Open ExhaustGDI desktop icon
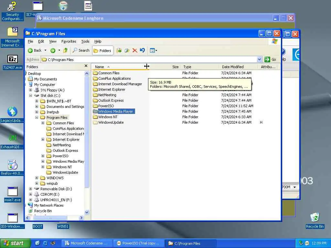This screenshot has width=331, height=248. (x=12, y=141)
